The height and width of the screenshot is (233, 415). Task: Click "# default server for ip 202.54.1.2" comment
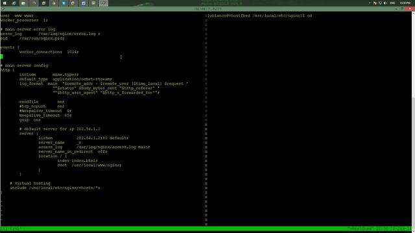pos(60,129)
